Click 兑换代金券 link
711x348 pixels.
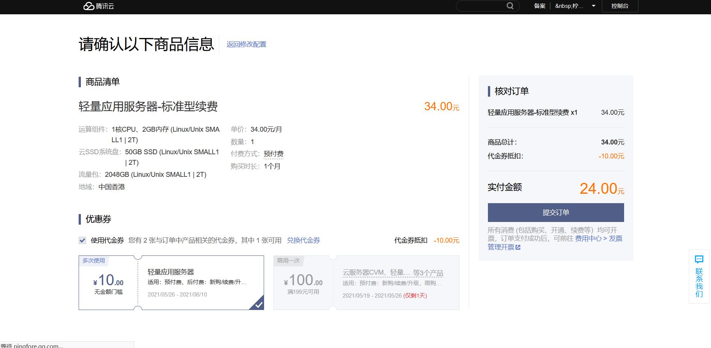303,240
